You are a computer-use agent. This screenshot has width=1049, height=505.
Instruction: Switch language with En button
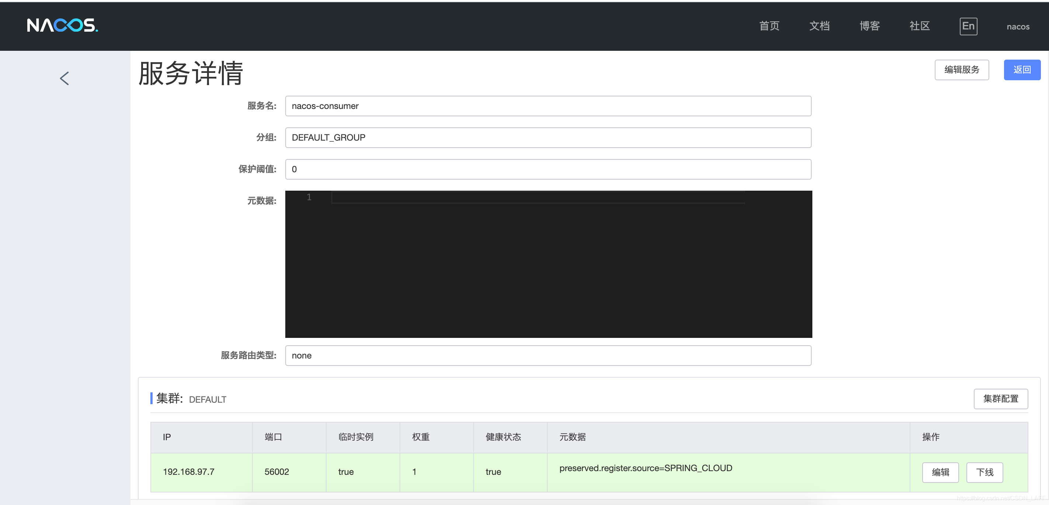pos(968,27)
